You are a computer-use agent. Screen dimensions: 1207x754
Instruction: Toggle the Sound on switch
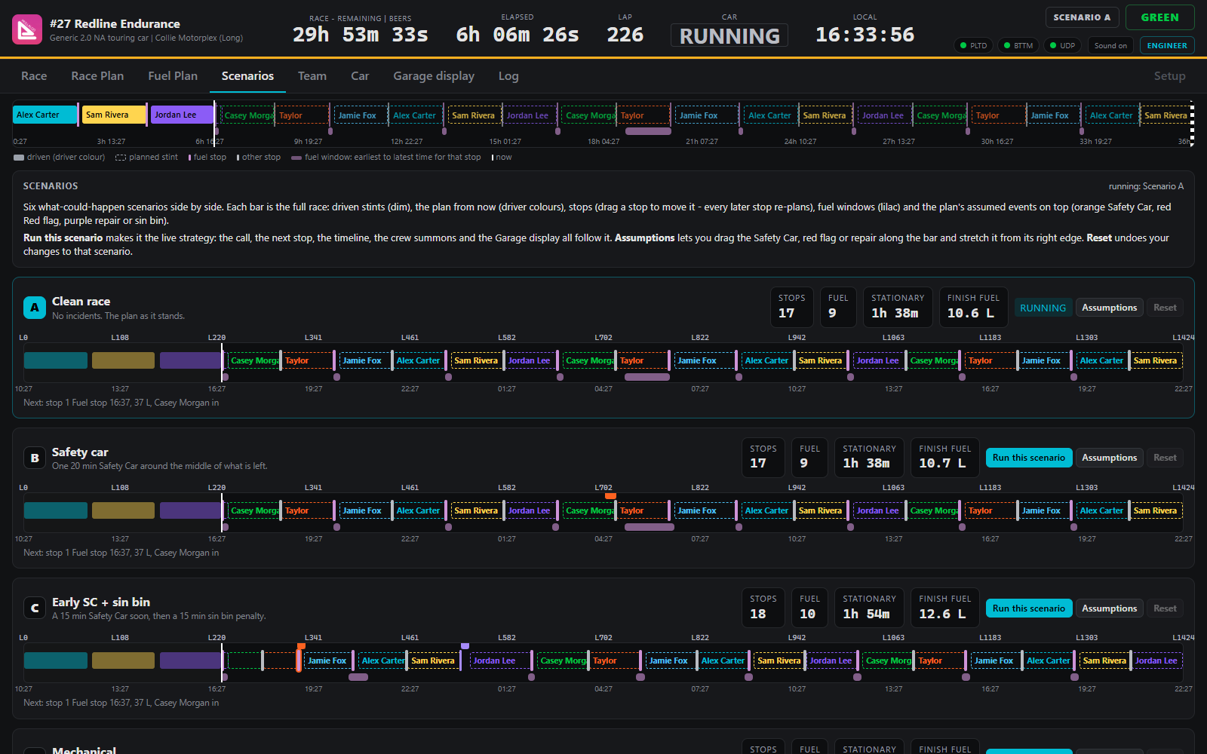point(1110,45)
